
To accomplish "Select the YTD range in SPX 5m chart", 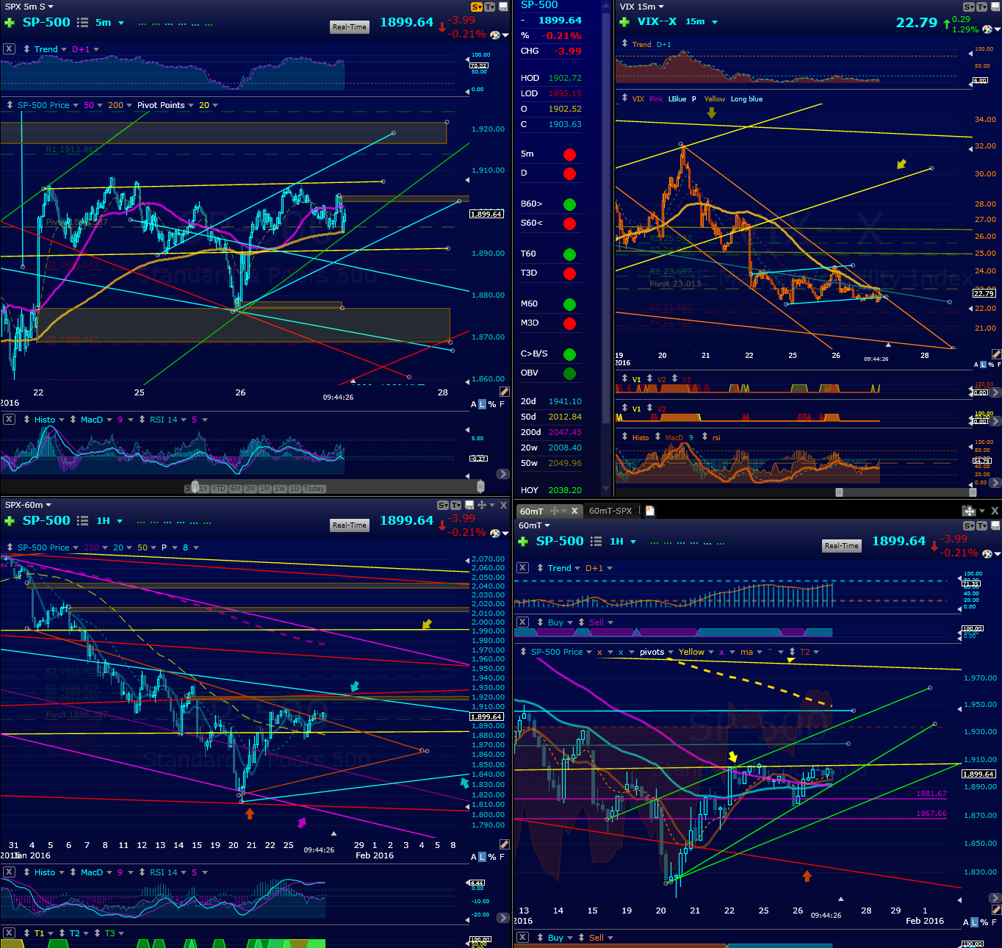I will coord(219,489).
